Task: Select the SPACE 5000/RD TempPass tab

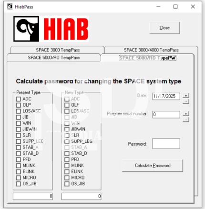Action: [x=54, y=58]
